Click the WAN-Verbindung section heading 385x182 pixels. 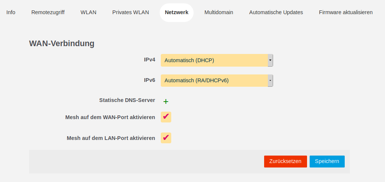[x=62, y=44]
